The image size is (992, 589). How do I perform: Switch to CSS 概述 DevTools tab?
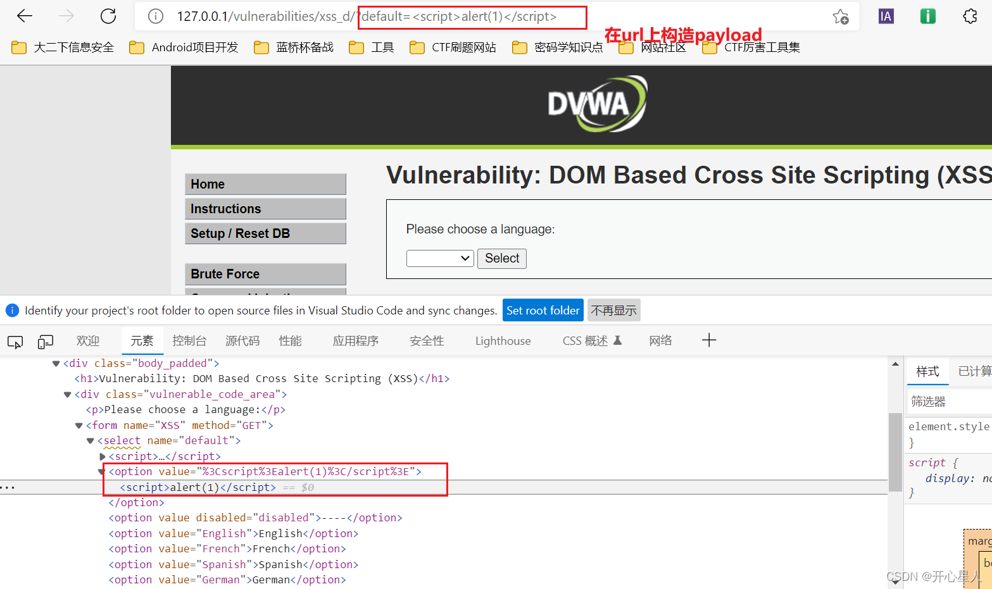pyautogui.click(x=592, y=341)
